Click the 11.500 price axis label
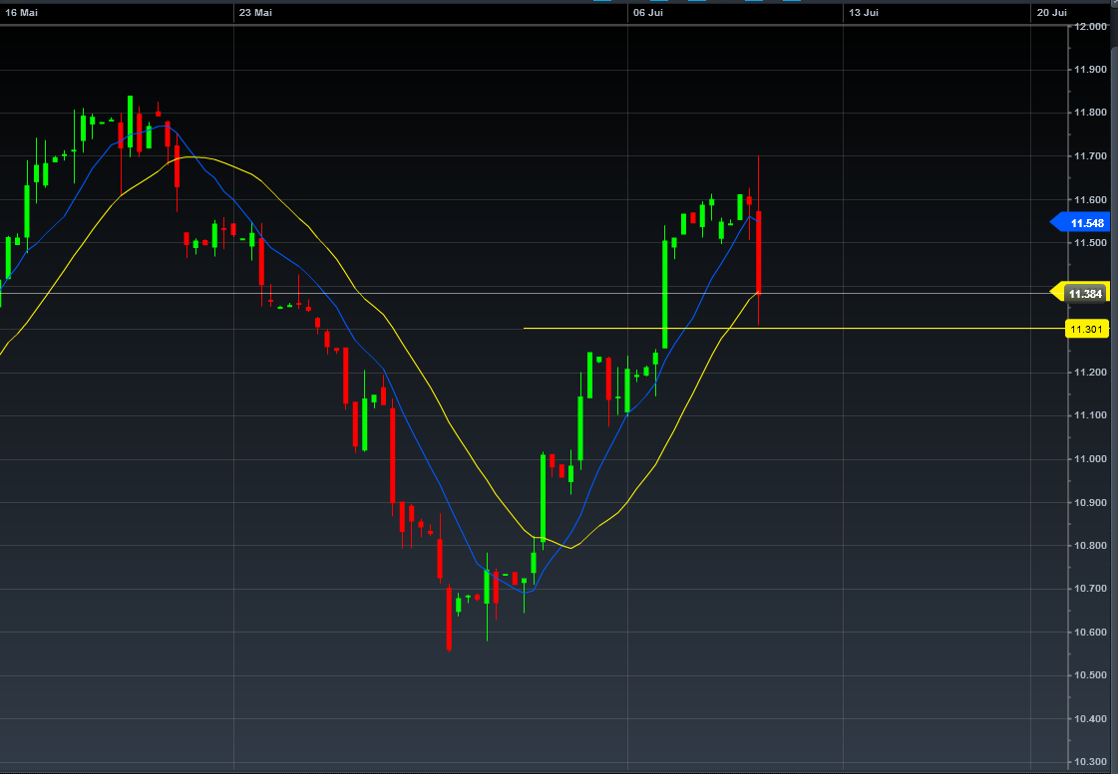Viewport: 1118px width, 774px height. point(1091,243)
